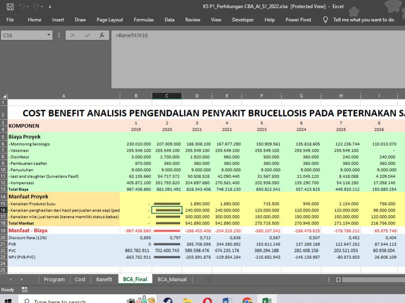The width and height of the screenshot is (405, 303).
Task: Open the View ribbon tab
Action: tap(216, 19)
